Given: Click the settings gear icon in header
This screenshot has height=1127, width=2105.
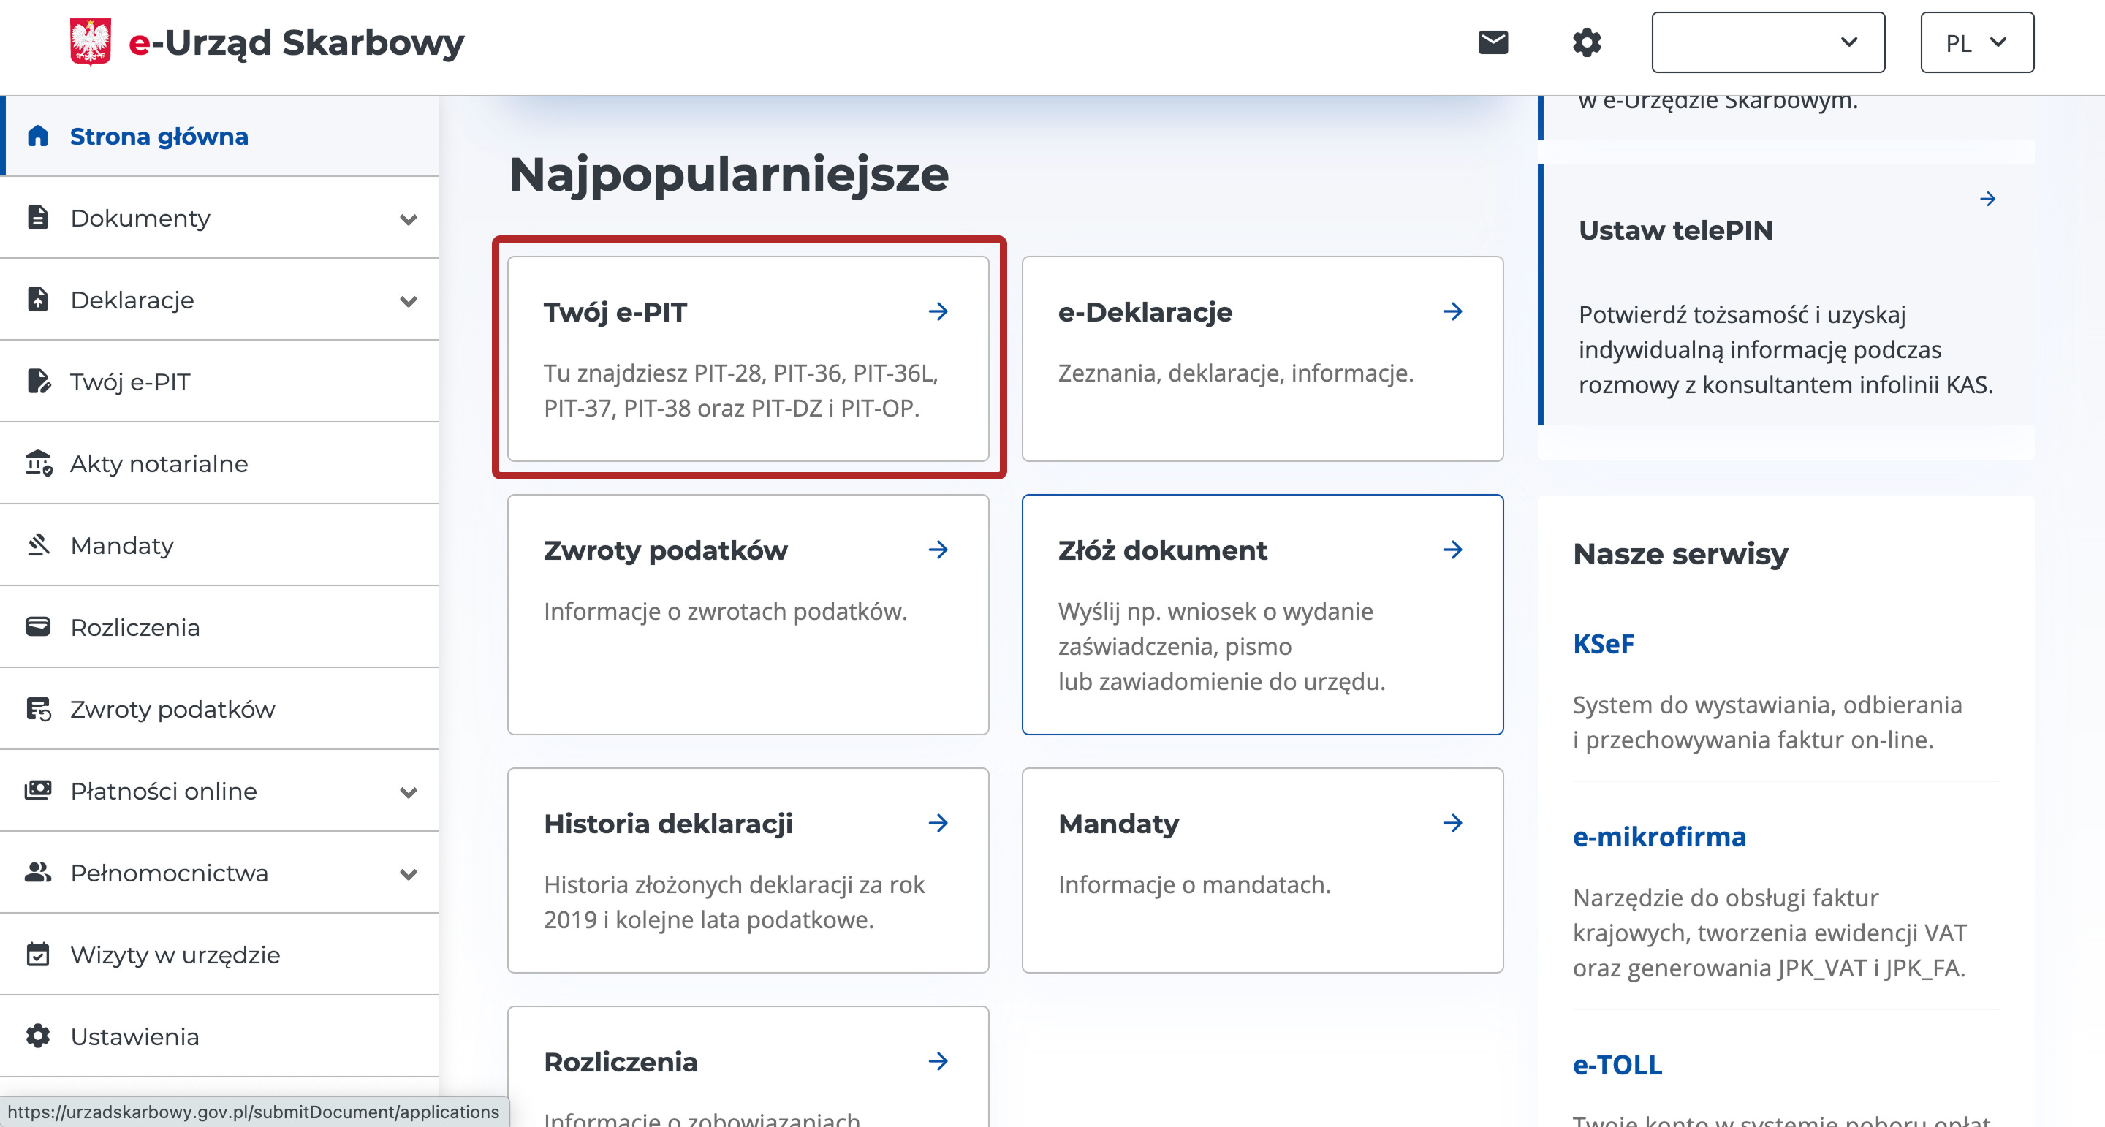Looking at the screenshot, I should click(1586, 42).
